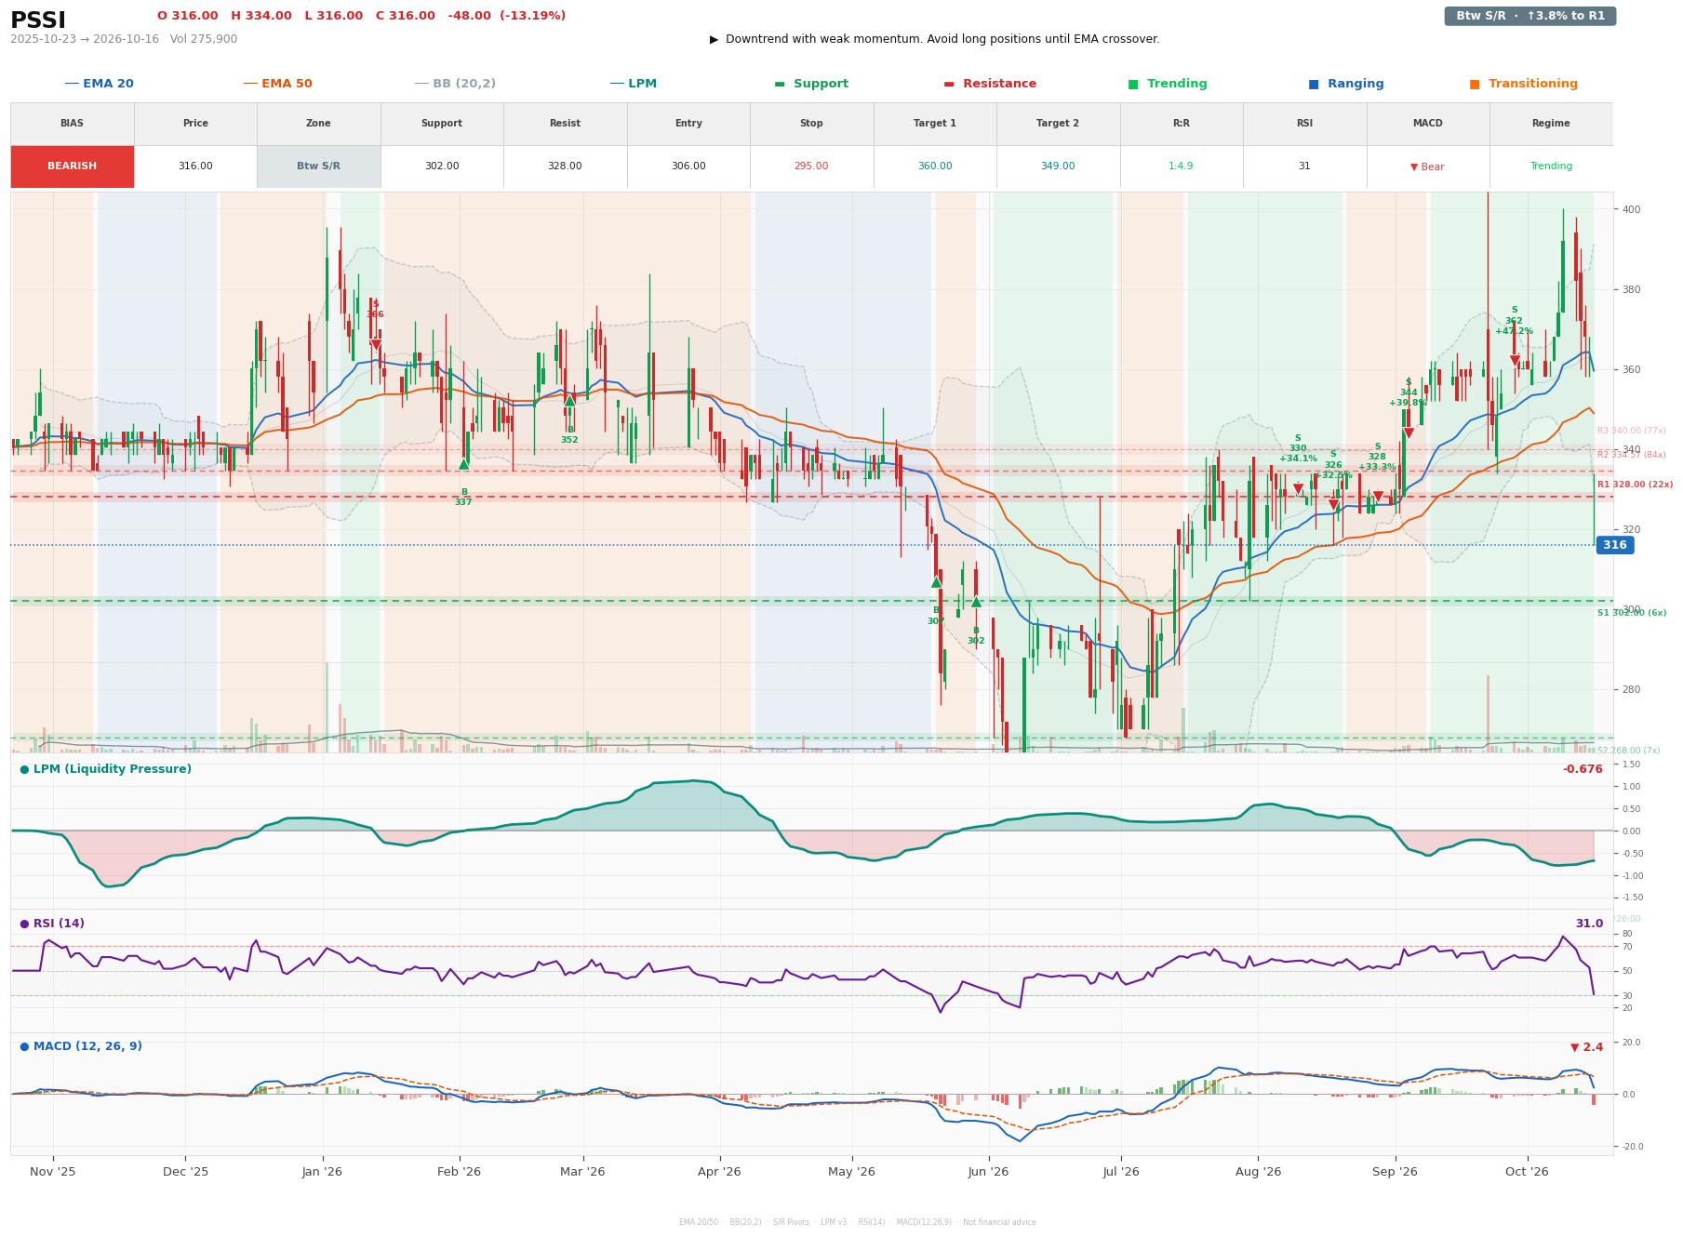1683x1237 pixels.
Task: Click the green buy triangle above B 337
Action: 463,463
